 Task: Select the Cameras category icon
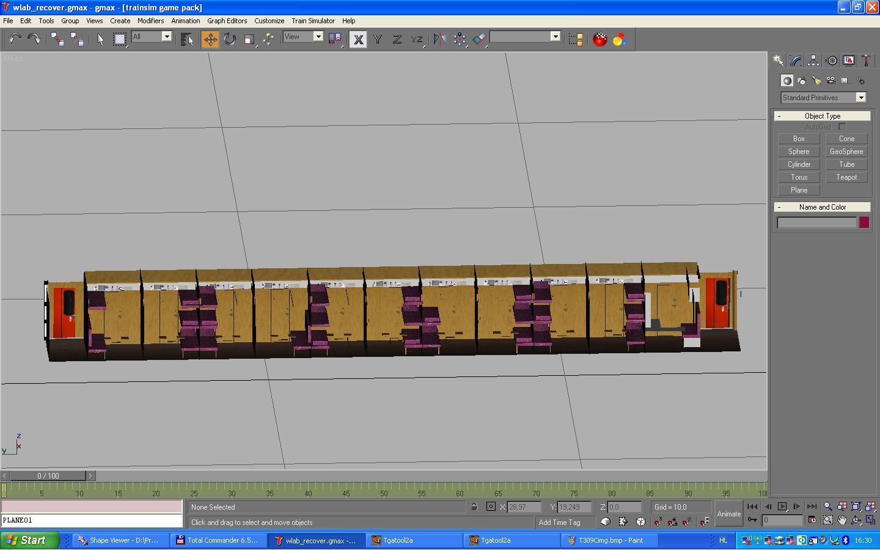(x=831, y=81)
